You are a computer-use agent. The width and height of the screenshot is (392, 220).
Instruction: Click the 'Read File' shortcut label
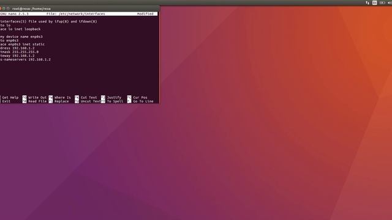(x=37, y=101)
